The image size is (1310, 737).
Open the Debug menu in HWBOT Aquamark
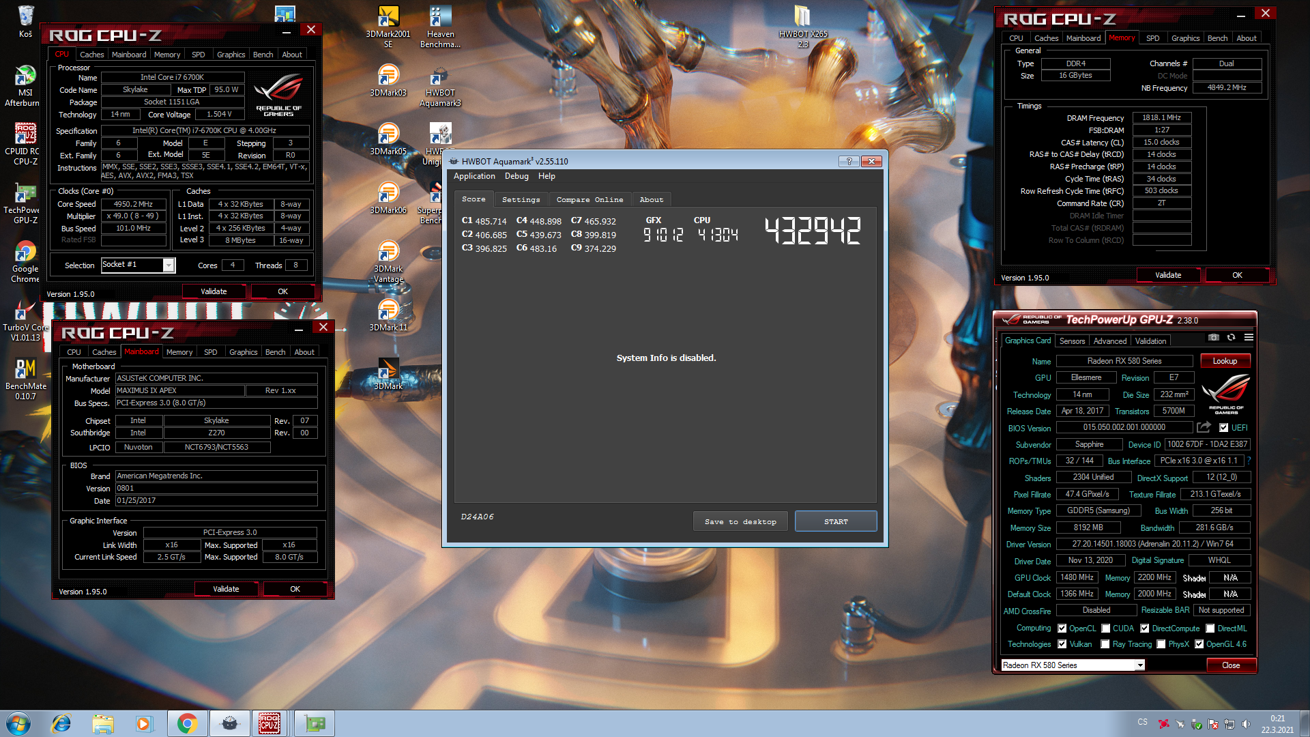point(516,176)
